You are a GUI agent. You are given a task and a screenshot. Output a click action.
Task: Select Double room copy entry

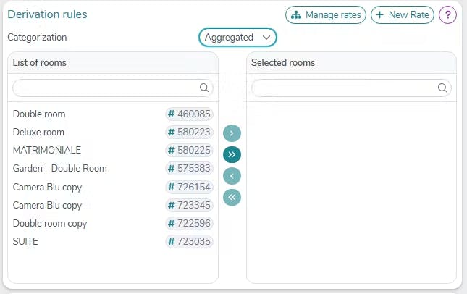click(50, 223)
